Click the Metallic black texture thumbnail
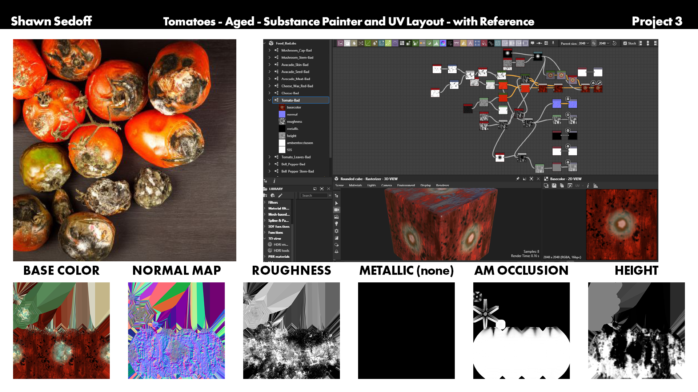Screen dimensions: 698x392 coord(406,331)
